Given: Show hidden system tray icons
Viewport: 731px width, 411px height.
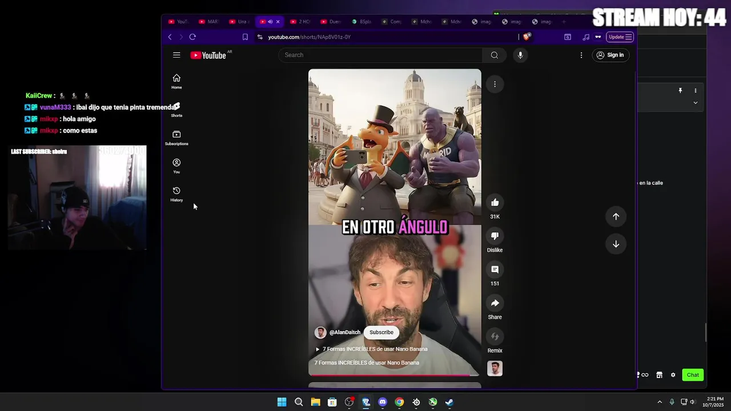Looking at the screenshot, I should (x=660, y=402).
